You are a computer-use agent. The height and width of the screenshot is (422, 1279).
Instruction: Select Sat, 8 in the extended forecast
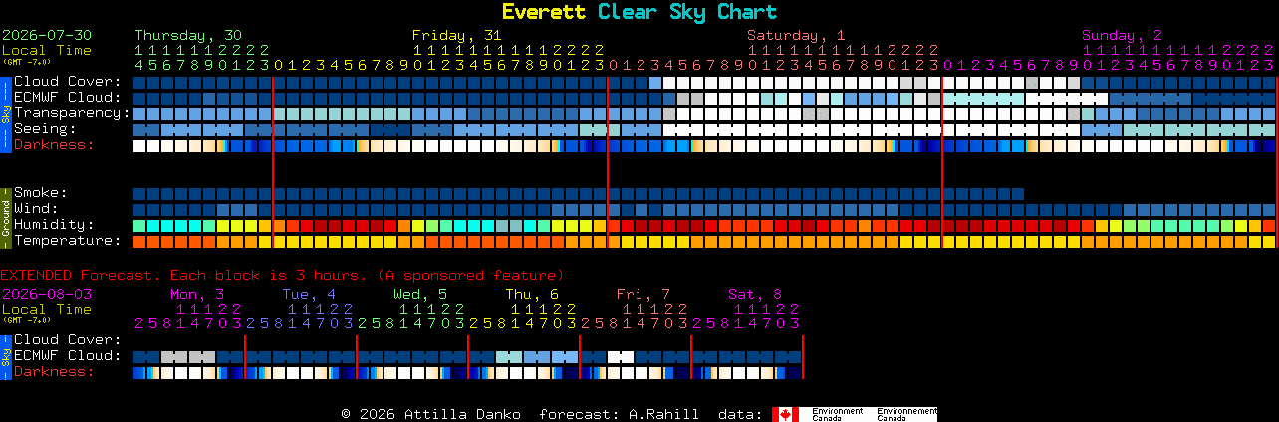(x=755, y=294)
